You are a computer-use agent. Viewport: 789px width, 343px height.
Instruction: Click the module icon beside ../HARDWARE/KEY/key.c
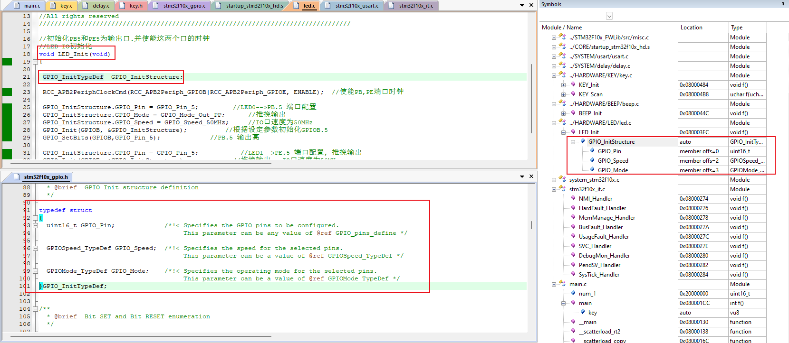pos(562,75)
